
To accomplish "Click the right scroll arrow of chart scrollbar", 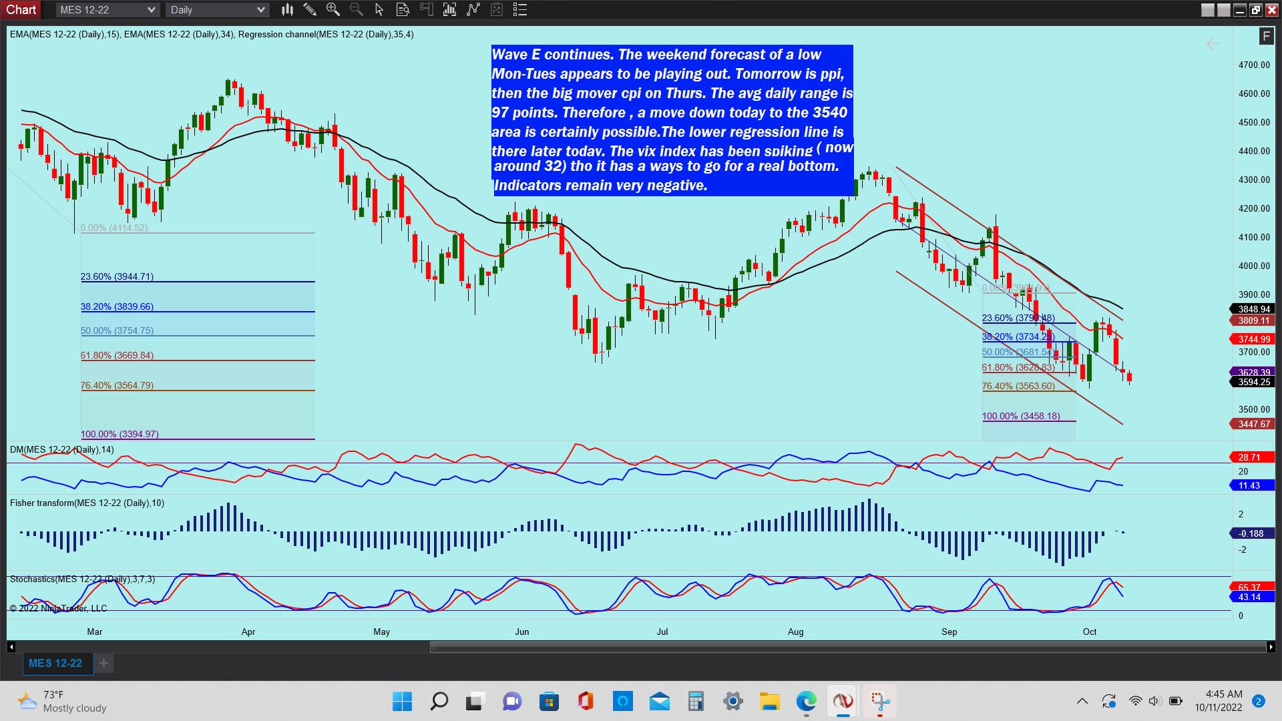I will tap(1271, 647).
